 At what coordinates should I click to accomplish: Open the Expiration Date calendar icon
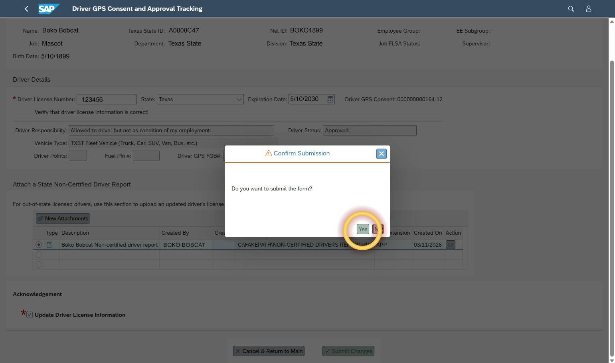[330, 99]
